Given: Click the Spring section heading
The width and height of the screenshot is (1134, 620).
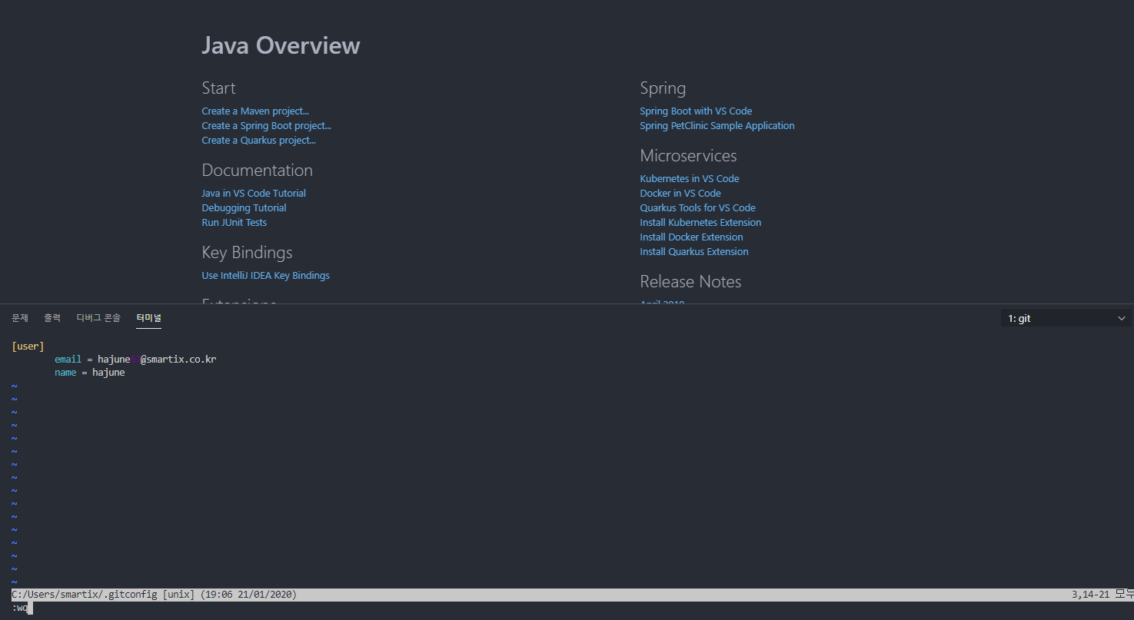Looking at the screenshot, I should [x=663, y=88].
